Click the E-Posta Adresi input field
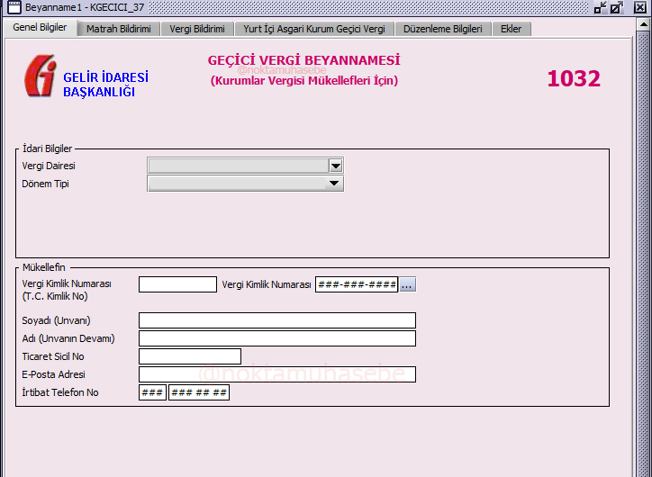652x477 pixels. pos(277,374)
